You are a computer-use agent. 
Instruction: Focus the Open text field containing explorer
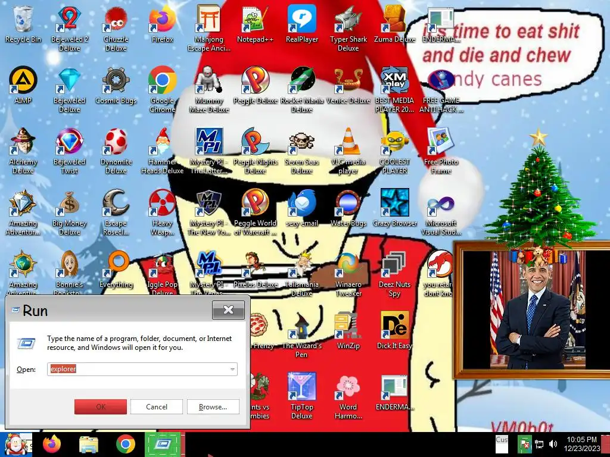pyautogui.click(x=142, y=369)
